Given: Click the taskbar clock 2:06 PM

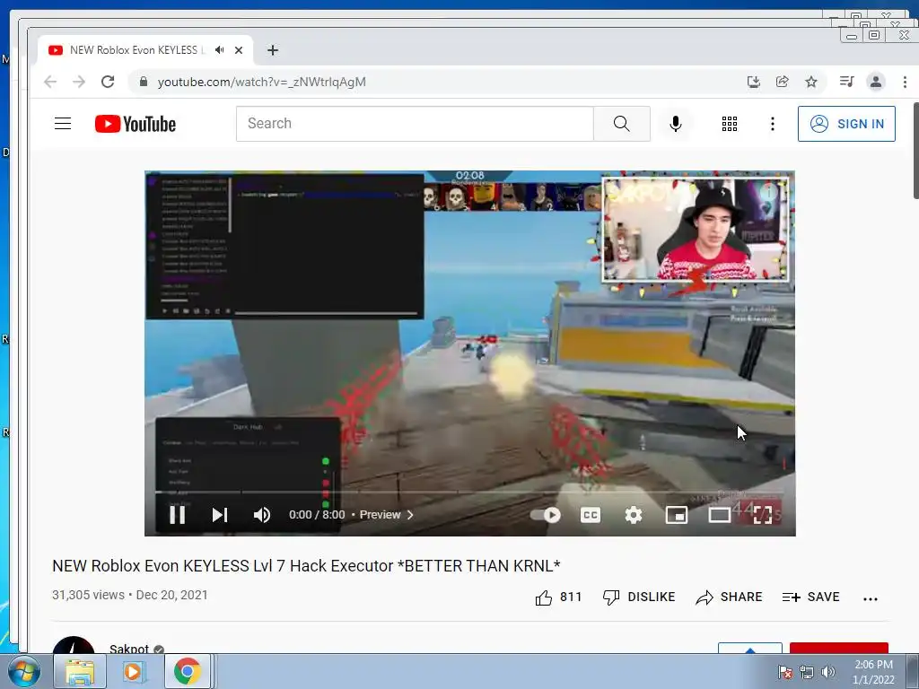Looking at the screenshot, I should pyautogui.click(x=873, y=672).
